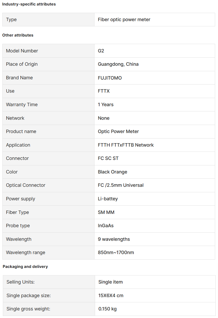Click the Industry-specific attributes heading
This screenshot has height=318, width=218.
[x=29, y=4]
